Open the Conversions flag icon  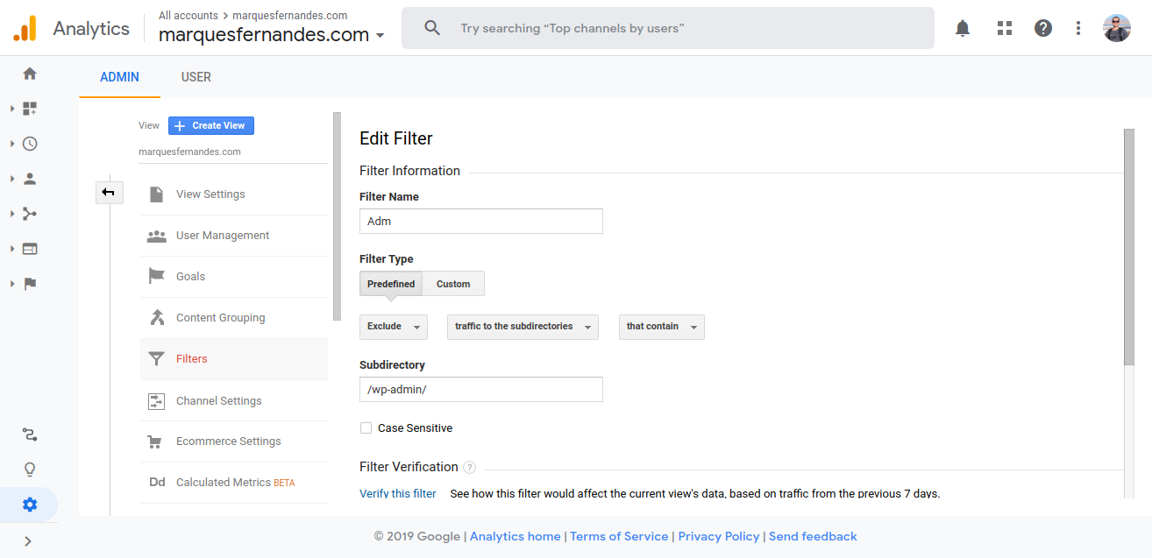[x=30, y=284]
